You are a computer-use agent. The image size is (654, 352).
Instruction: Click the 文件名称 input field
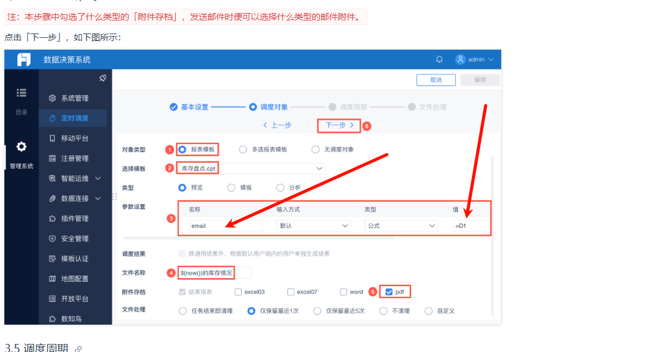[x=215, y=273]
